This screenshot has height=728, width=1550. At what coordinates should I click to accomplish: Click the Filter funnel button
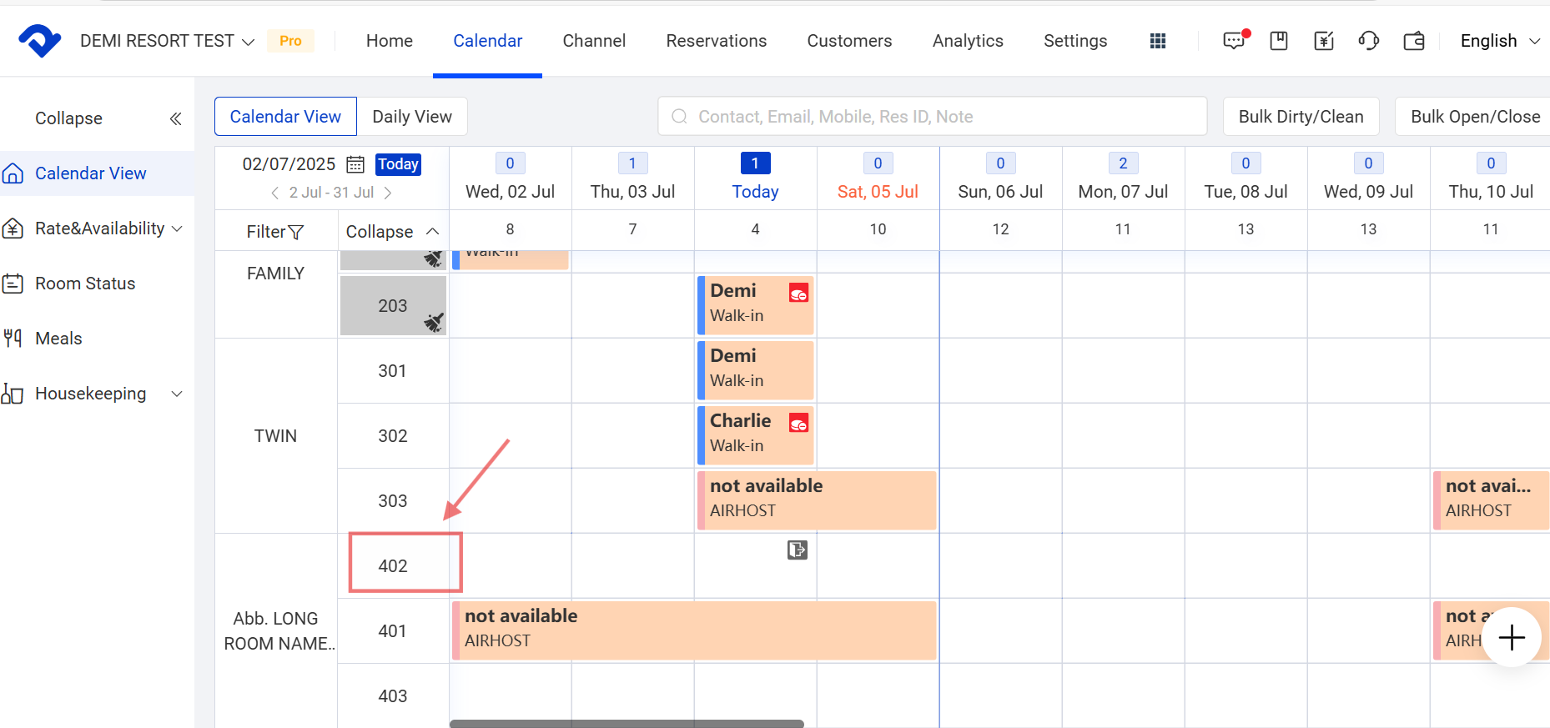click(275, 232)
